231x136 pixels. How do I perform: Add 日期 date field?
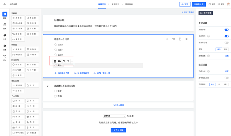point(18,112)
